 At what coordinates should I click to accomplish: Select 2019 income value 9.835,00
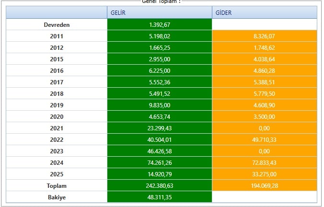click(159, 105)
